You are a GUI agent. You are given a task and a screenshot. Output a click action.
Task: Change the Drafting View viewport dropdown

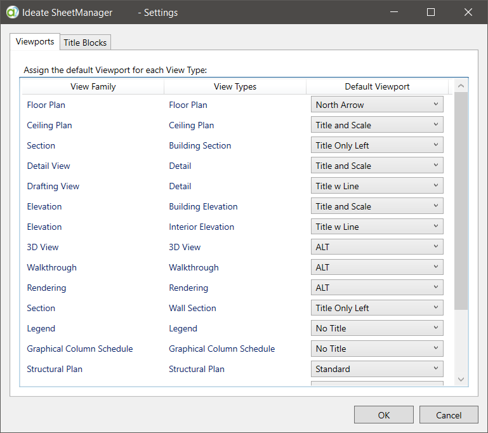(377, 186)
